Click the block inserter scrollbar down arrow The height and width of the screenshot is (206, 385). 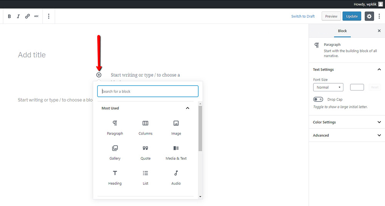(x=200, y=196)
